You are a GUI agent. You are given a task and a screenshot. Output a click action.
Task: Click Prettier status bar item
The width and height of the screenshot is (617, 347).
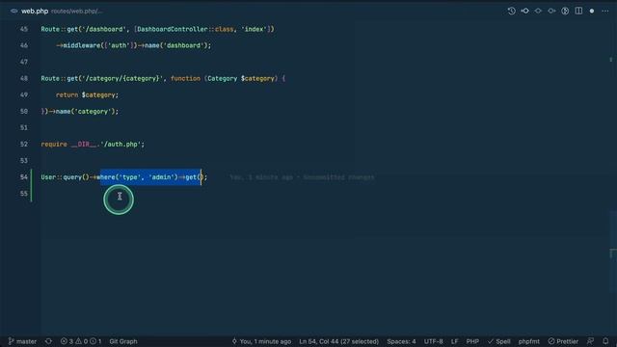pos(563,341)
